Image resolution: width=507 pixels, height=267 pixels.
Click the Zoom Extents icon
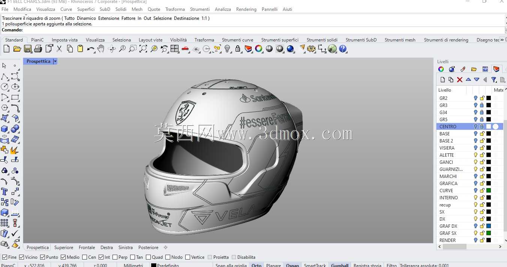click(x=143, y=49)
